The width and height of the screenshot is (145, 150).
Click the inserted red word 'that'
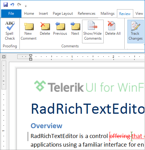tap(137, 136)
